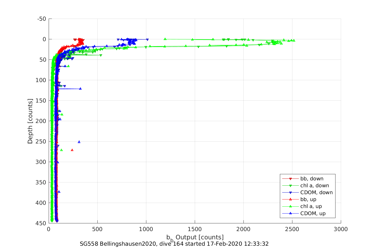Click the SG558 Bellingshausen2020 dive title text
Viewport: 377px width, 251px height.
click(x=174, y=244)
